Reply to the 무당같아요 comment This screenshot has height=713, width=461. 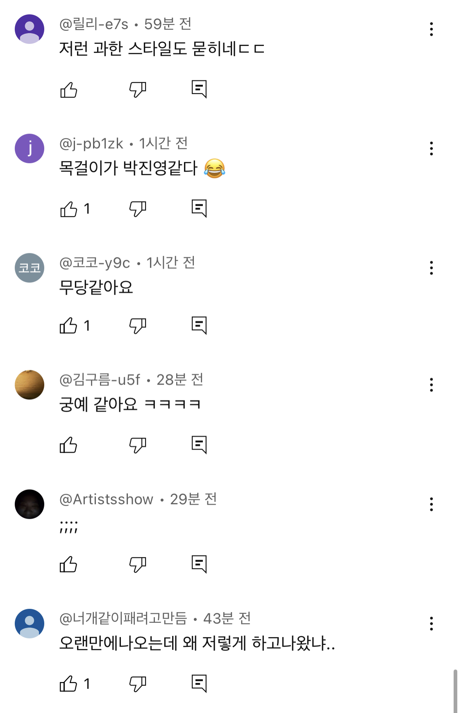pyautogui.click(x=199, y=326)
